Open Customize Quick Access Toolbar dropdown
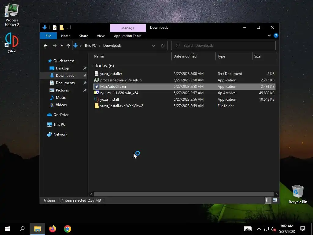The width and height of the screenshot is (313, 235). [x=67, y=28]
